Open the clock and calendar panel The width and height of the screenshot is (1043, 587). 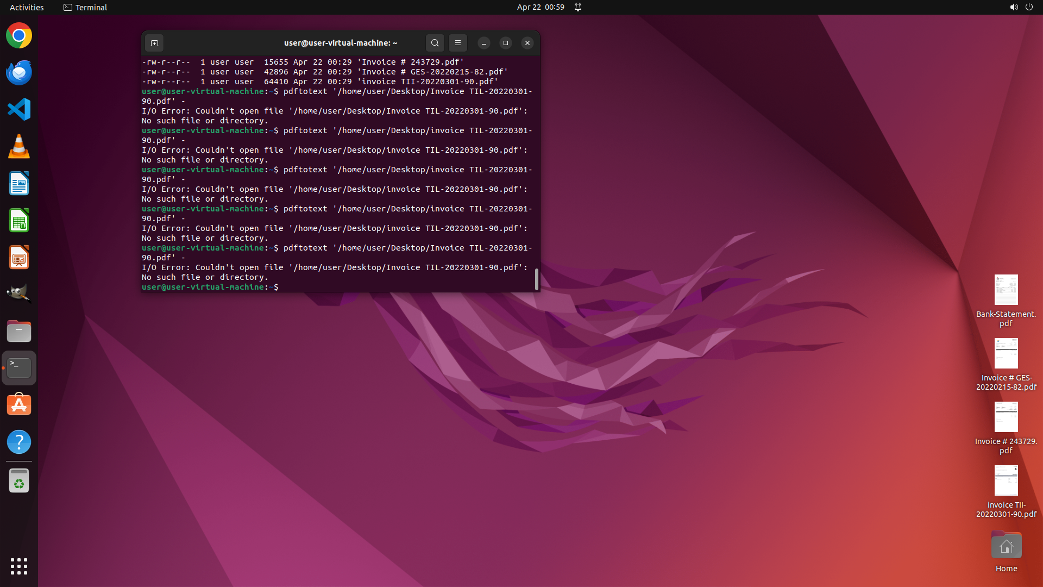540,7
